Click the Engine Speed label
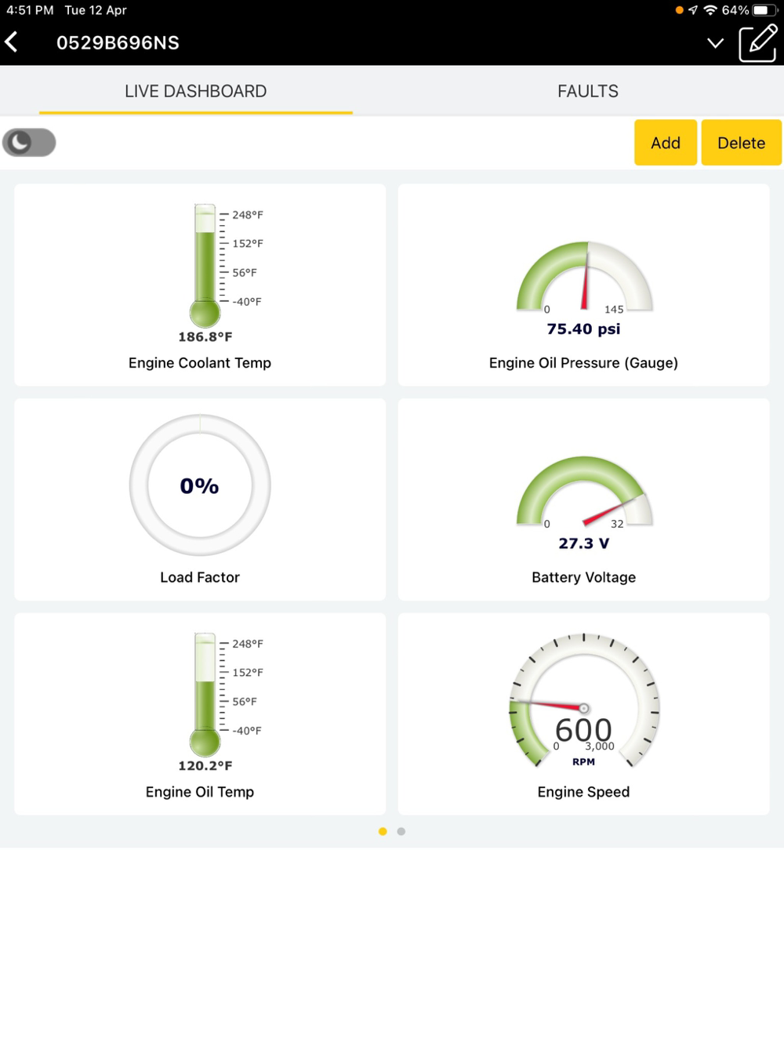The image size is (784, 1046). point(584,792)
